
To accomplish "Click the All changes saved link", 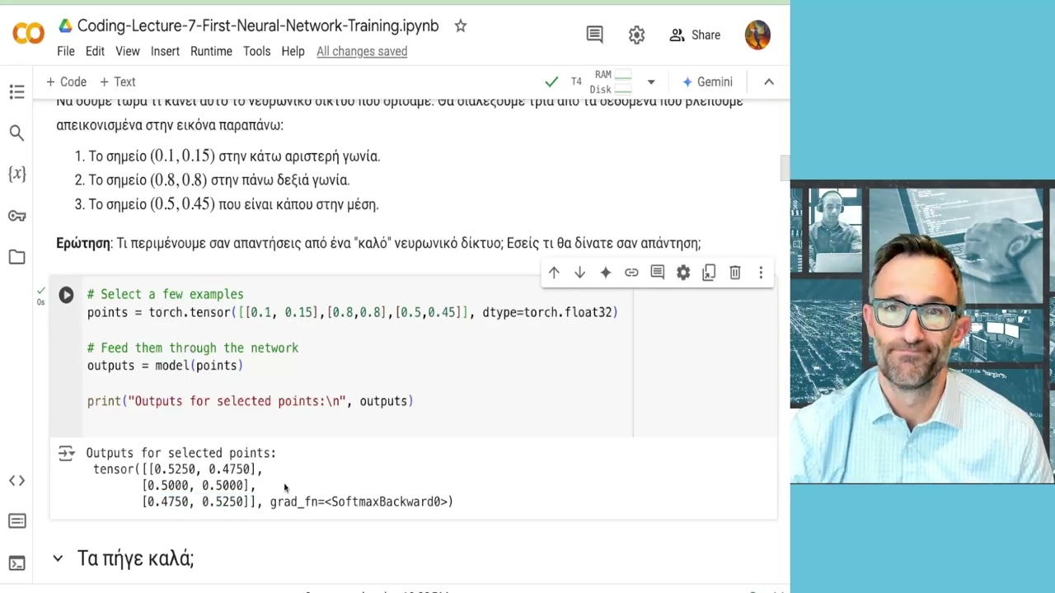I will coord(362,51).
